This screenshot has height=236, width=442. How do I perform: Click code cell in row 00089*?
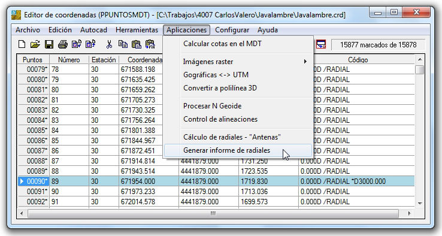[x=356, y=171]
